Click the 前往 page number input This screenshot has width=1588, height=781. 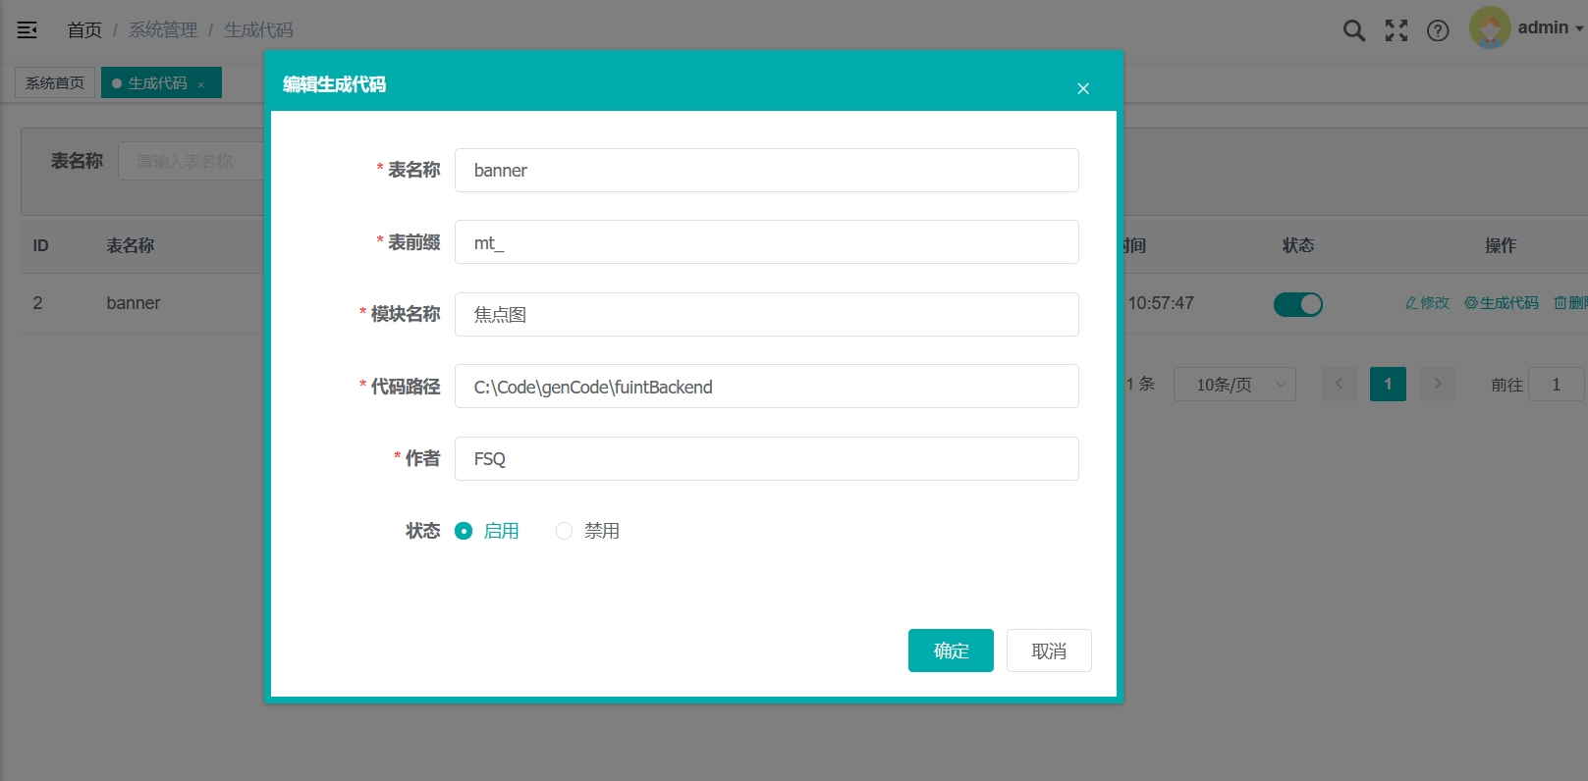point(1557,385)
